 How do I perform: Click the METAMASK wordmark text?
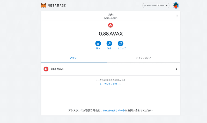point(57,5)
